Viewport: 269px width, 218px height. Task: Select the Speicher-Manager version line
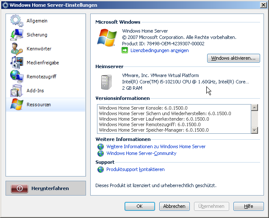154,130
